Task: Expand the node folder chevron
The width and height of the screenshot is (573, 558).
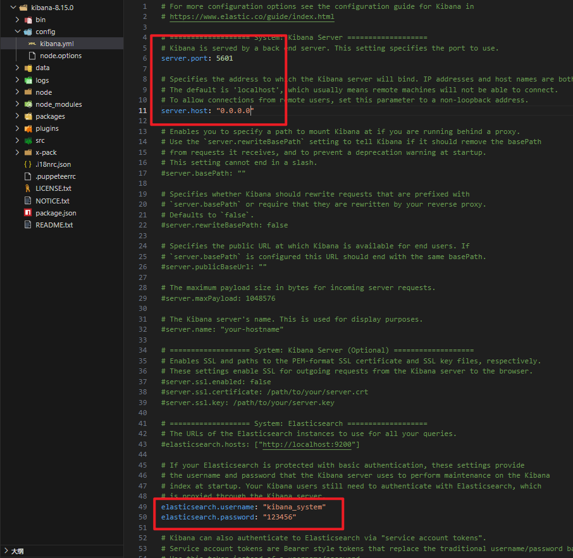Action: pos(17,92)
